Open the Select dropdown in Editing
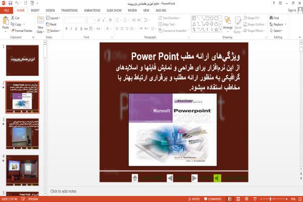 pos(276,31)
